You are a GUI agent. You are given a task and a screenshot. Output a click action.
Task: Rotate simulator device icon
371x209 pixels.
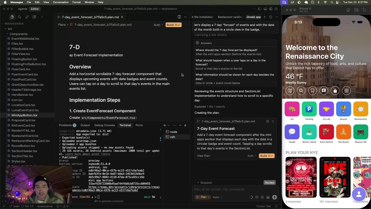(x=364, y=10)
